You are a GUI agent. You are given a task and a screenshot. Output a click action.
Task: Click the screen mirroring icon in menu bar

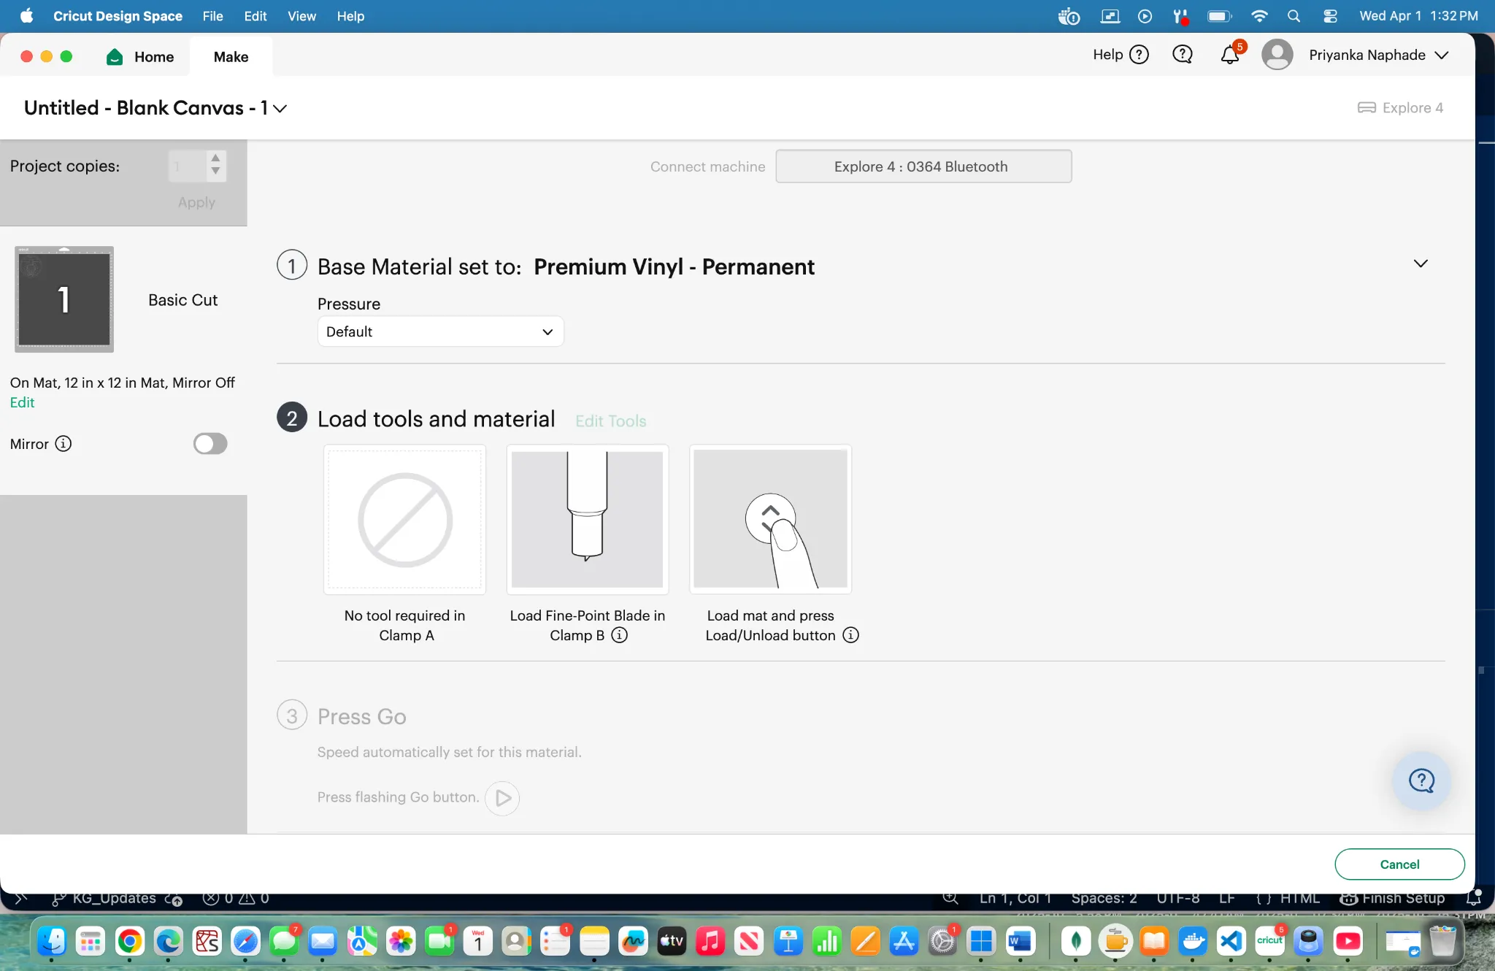(1110, 16)
